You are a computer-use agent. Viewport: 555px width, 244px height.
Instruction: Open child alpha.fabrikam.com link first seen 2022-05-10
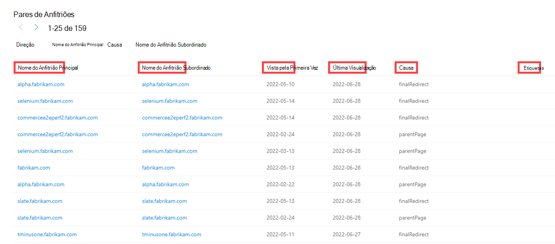[166, 84]
